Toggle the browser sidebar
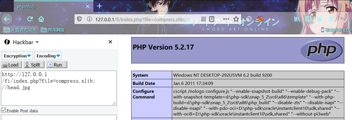352x120 pixels. [308, 19]
